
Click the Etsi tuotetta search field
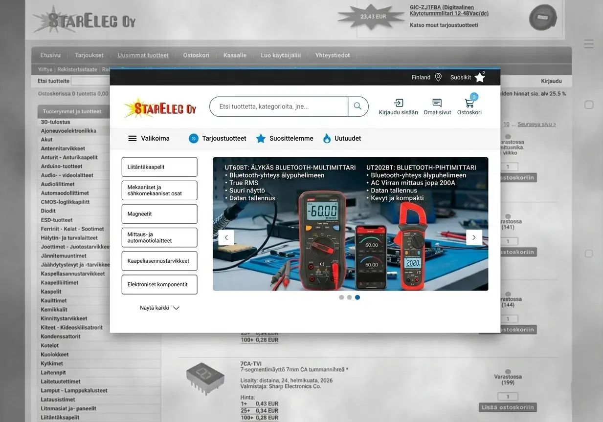(279, 106)
